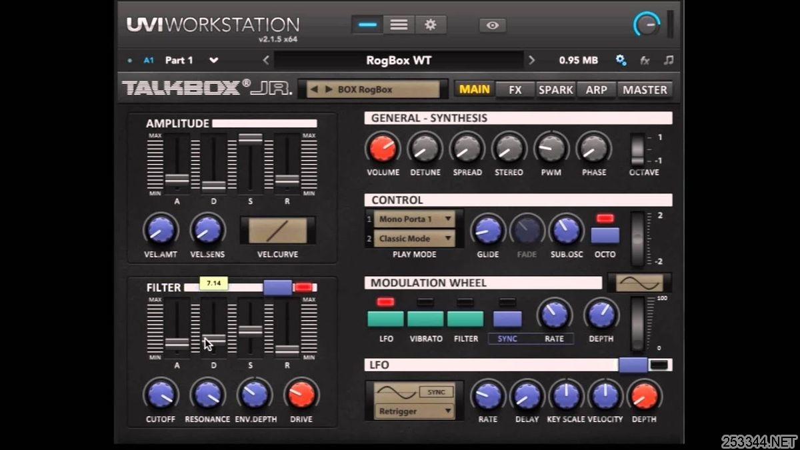
Task: Switch to the MAIN tab
Action: tap(475, 89)
